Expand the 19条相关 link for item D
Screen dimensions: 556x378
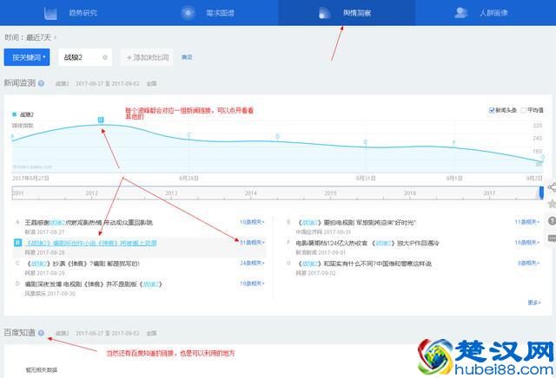(x=252, y=283)
